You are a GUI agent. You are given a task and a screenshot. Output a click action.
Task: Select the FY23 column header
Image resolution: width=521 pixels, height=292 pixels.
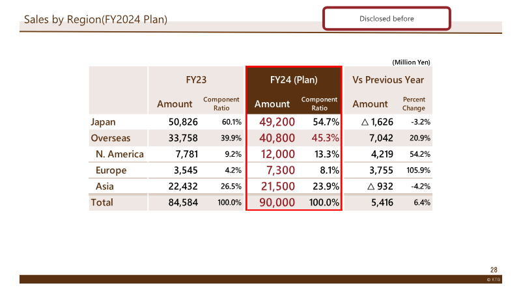[x=196, y=79]
